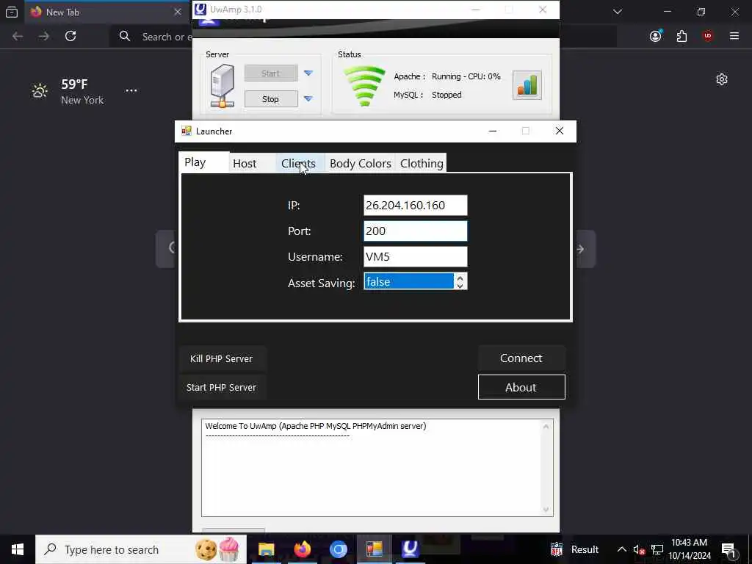Show hidden system tray icons
The width and height of the screenshot is (752, 564).
pyautogui.click(x=621, y=549)
